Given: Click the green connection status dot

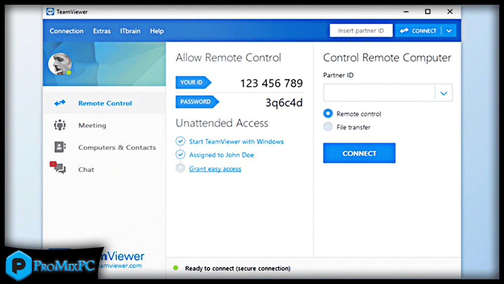Looking at the screenshot, I should [176, 268].
